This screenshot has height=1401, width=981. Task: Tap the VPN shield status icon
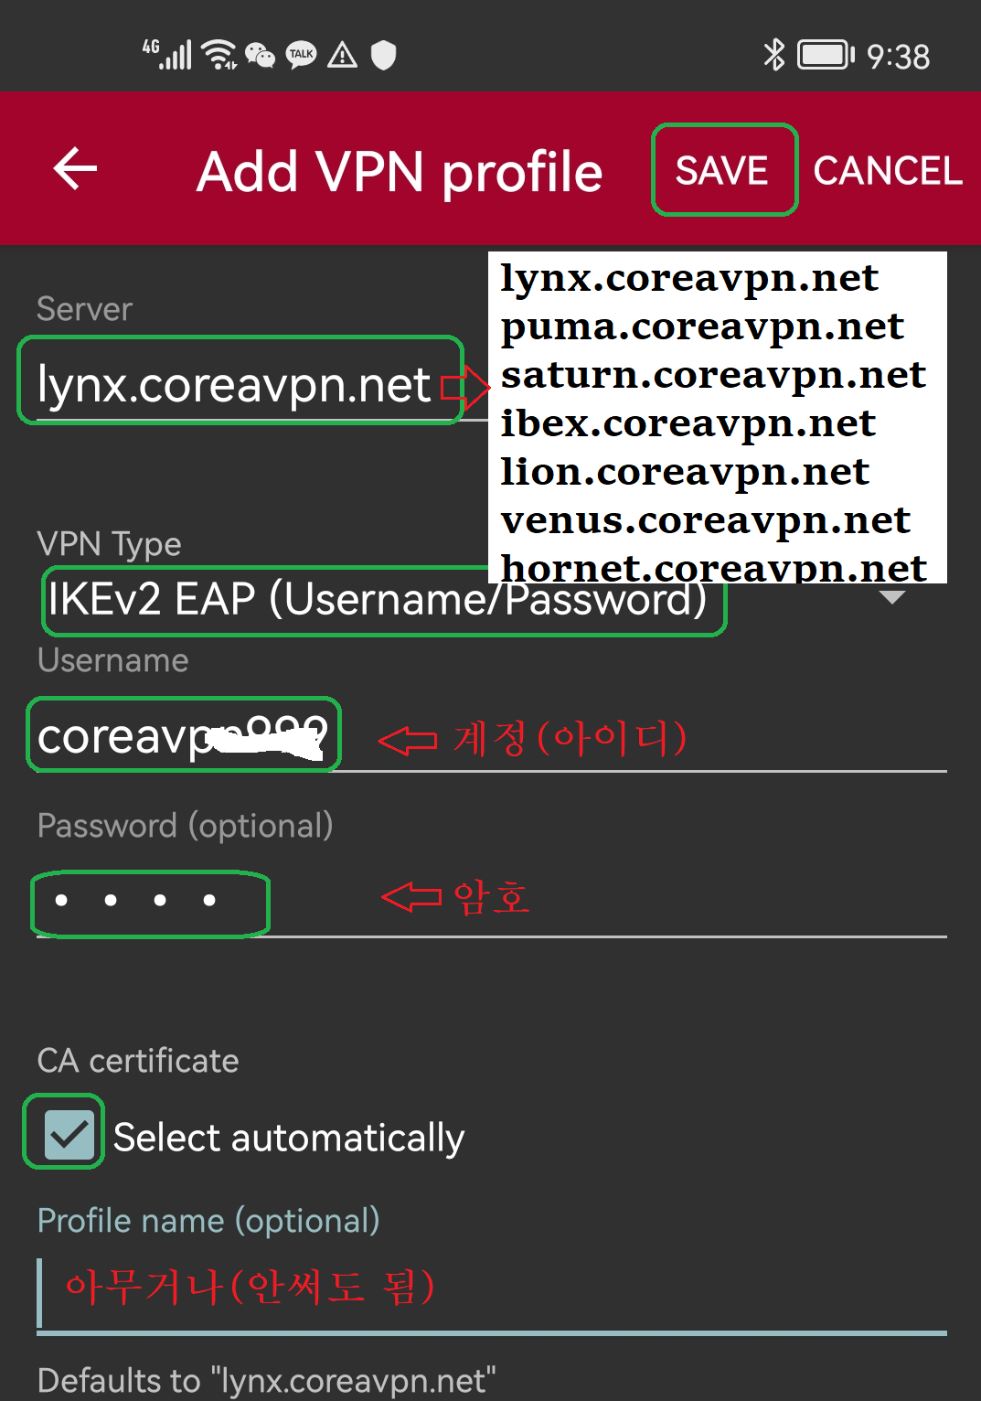(384, 56)
